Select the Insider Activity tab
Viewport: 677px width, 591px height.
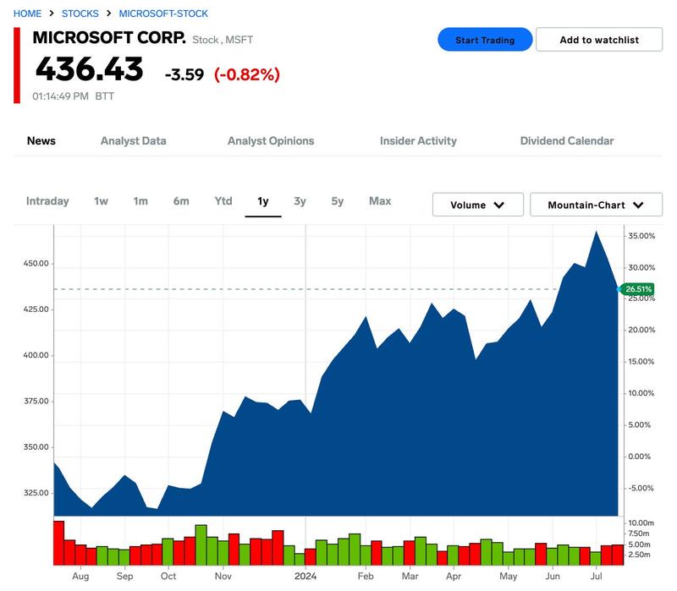pyautogui.click(x=418, y=141)
